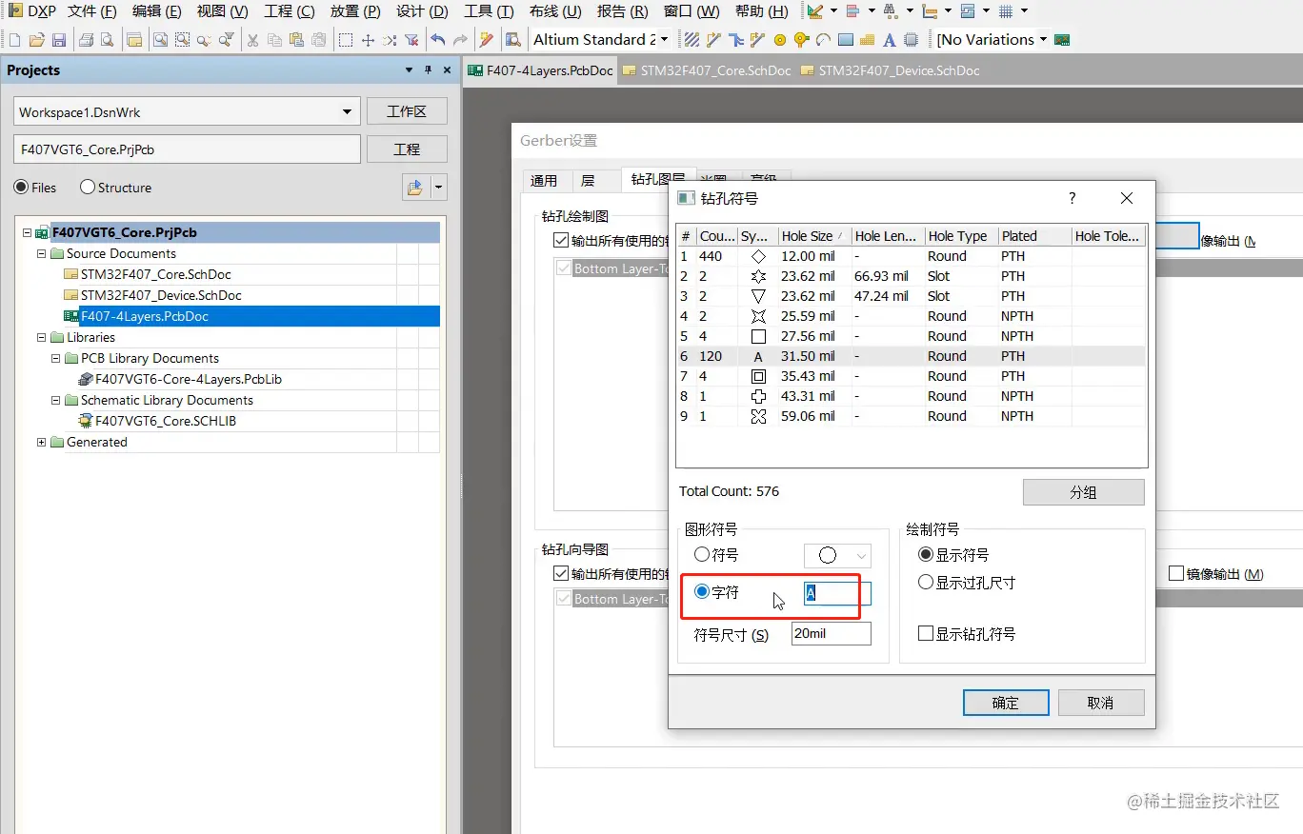Enable the 显示钻孔符号 checkbox
Viewport: 1303px width, 834px height.
pos(925,633)
